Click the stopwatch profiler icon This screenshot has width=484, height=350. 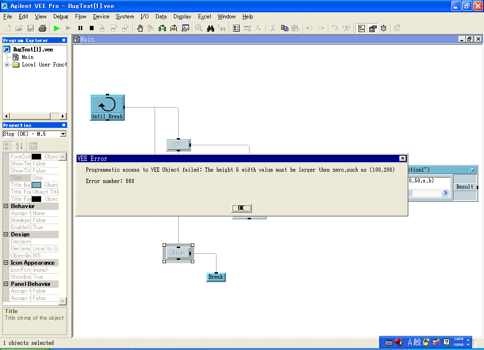click(x=383, y=28)
